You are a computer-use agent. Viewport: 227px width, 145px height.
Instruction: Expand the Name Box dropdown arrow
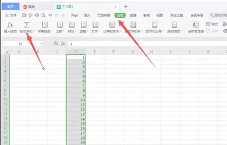click(40, 44)
